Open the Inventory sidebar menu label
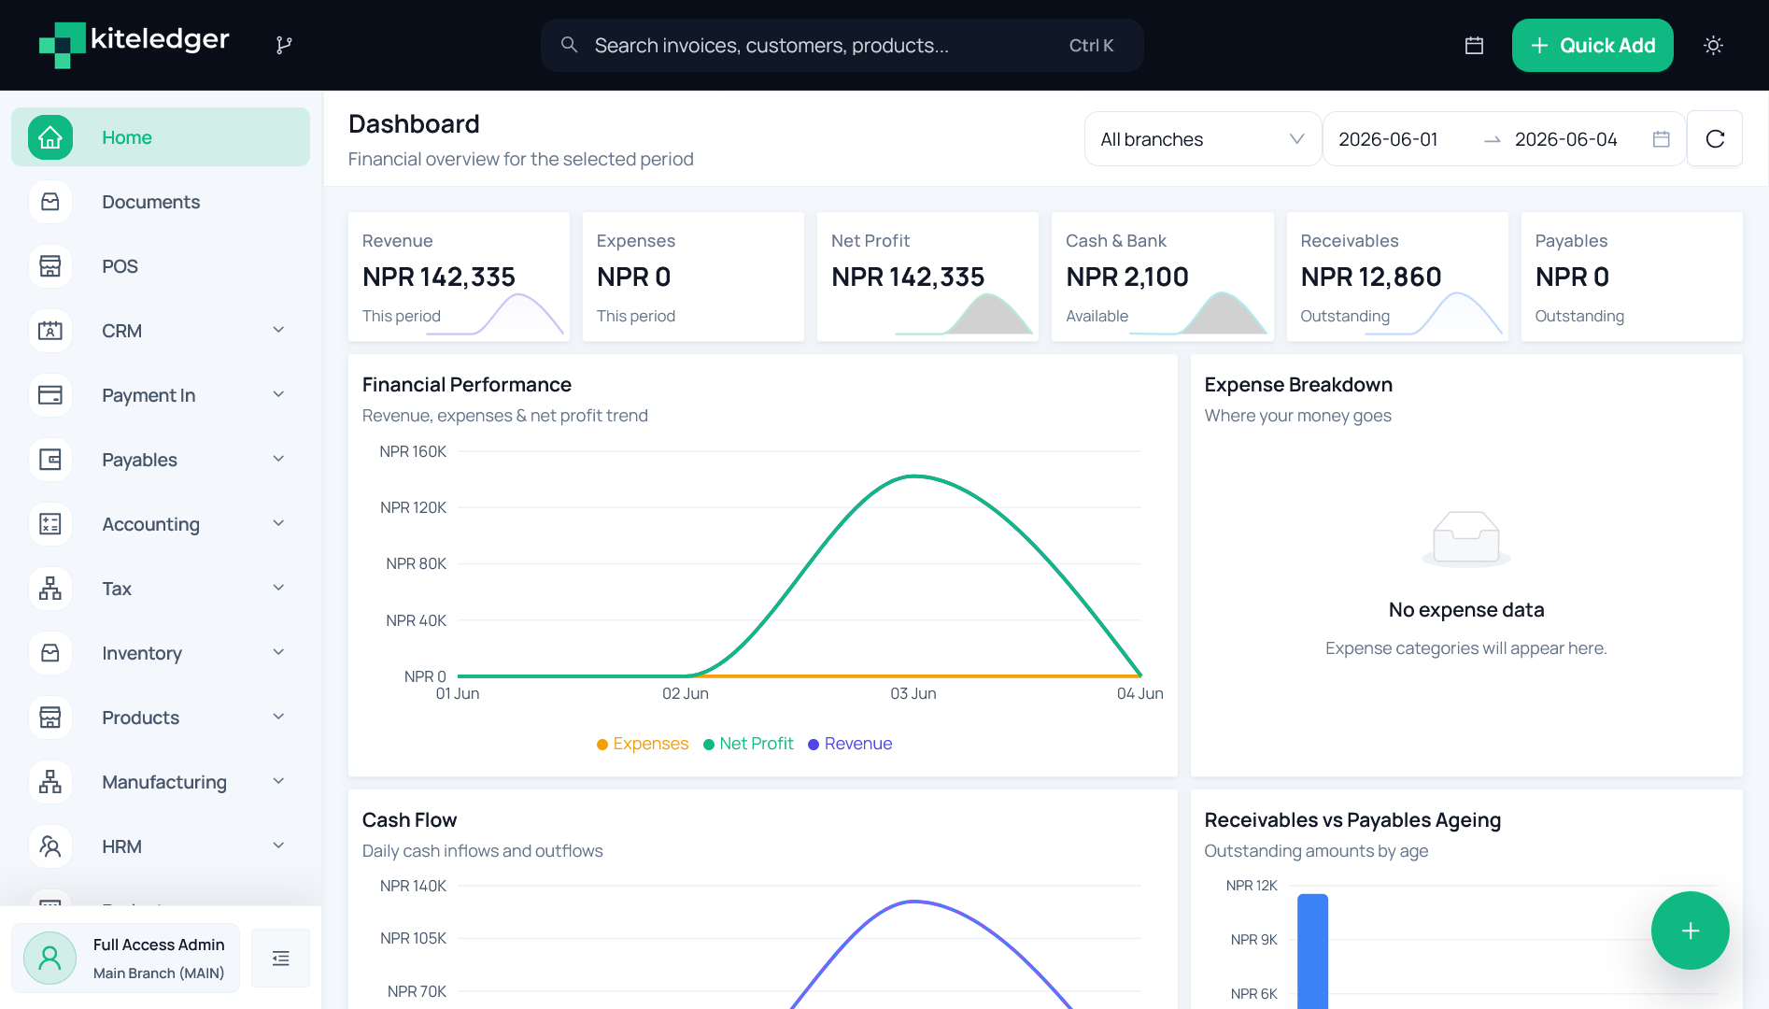Viewport: 1769px width, 1009px height. coord(142,653)
